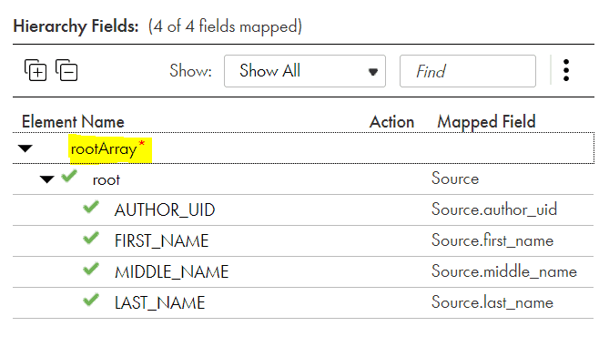Click the Element Name column header
The height and width of the screenshot is (347, 609).
click(73, 122)
